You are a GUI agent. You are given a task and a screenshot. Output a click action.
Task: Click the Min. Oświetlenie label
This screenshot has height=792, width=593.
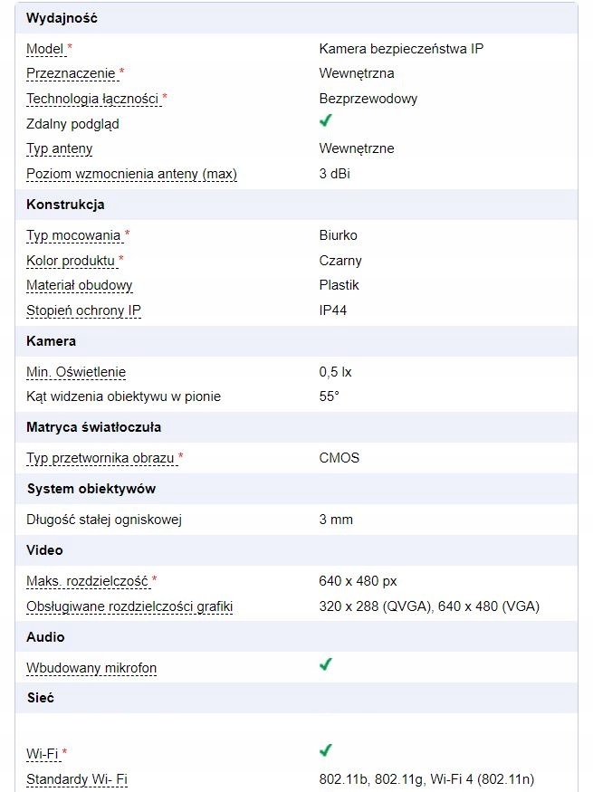(76, 372)
